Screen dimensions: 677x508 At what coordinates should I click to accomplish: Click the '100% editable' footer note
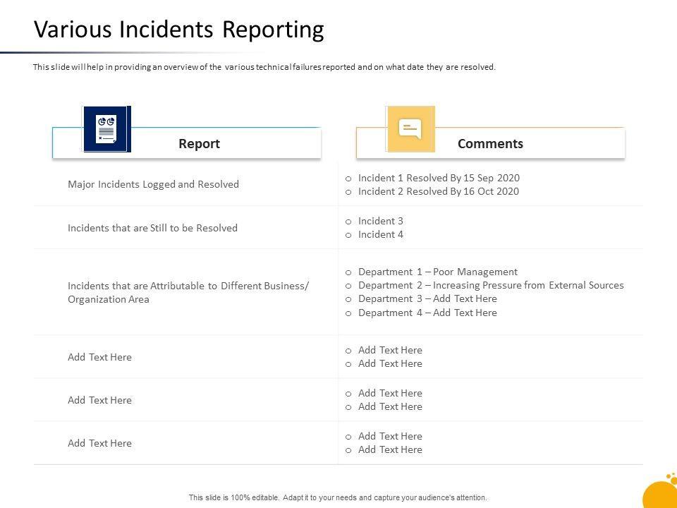[x=338, y=497]
